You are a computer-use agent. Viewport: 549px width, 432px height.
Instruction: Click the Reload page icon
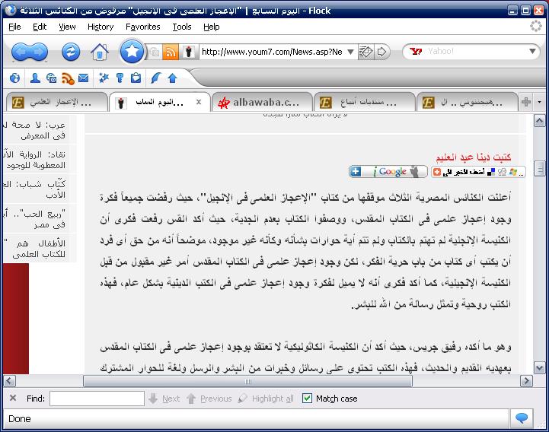click(71, 52)
